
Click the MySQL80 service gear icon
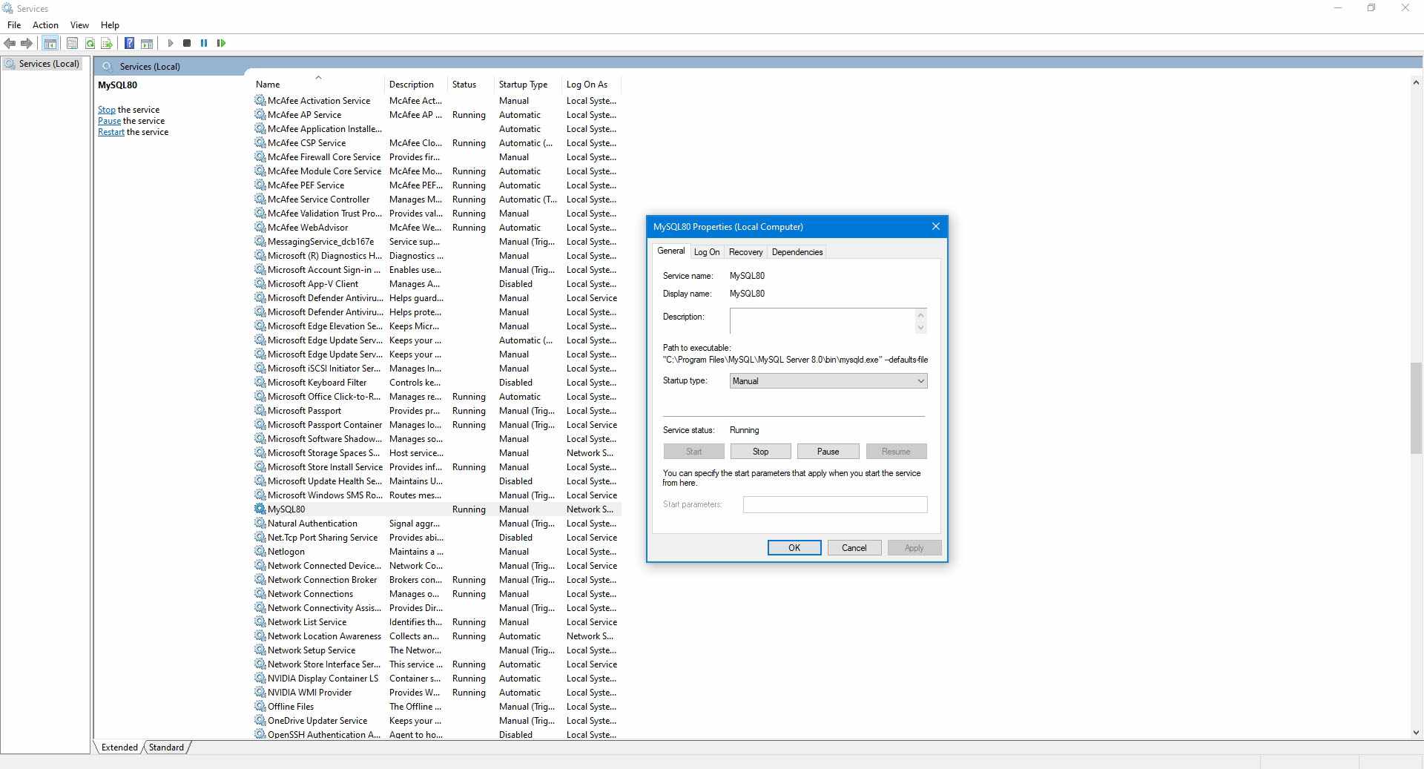[x=260, y=509]
